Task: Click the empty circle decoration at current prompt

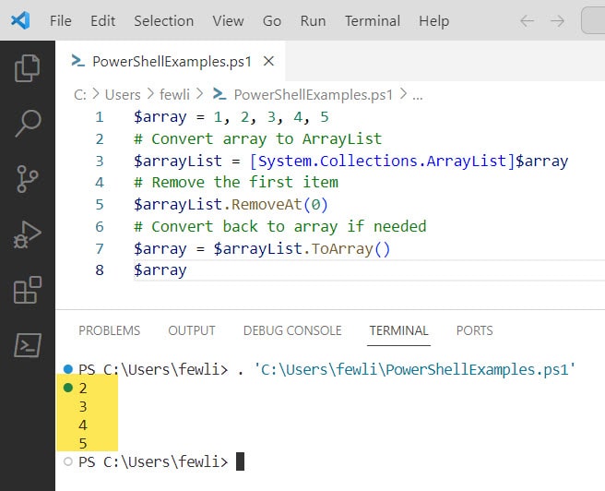Action: pyautogui.click(x=68, y=461)
